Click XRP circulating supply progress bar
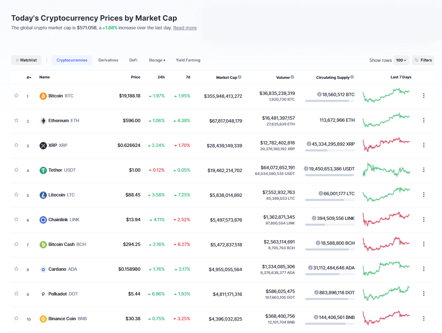The width and height of the screenshot is (442, 333). coord(330,150)
